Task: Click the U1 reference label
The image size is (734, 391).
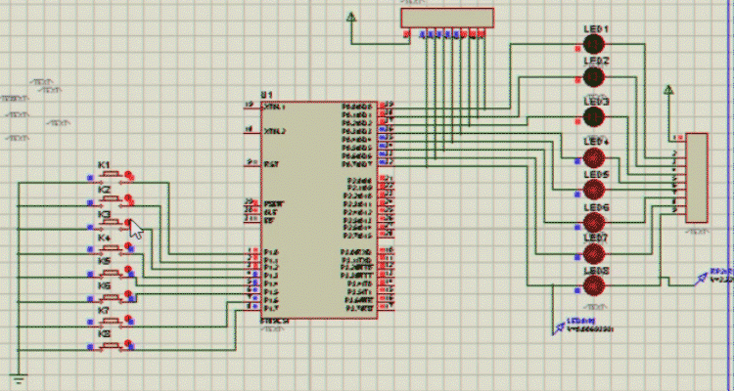Action: pyautogui.click(x=266, y=95)
